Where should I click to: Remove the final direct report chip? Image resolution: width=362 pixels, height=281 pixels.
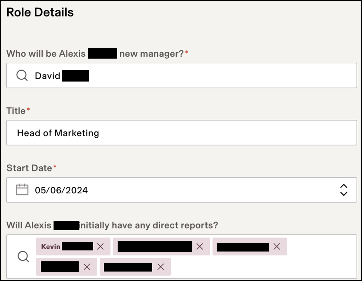click(161, 267)
